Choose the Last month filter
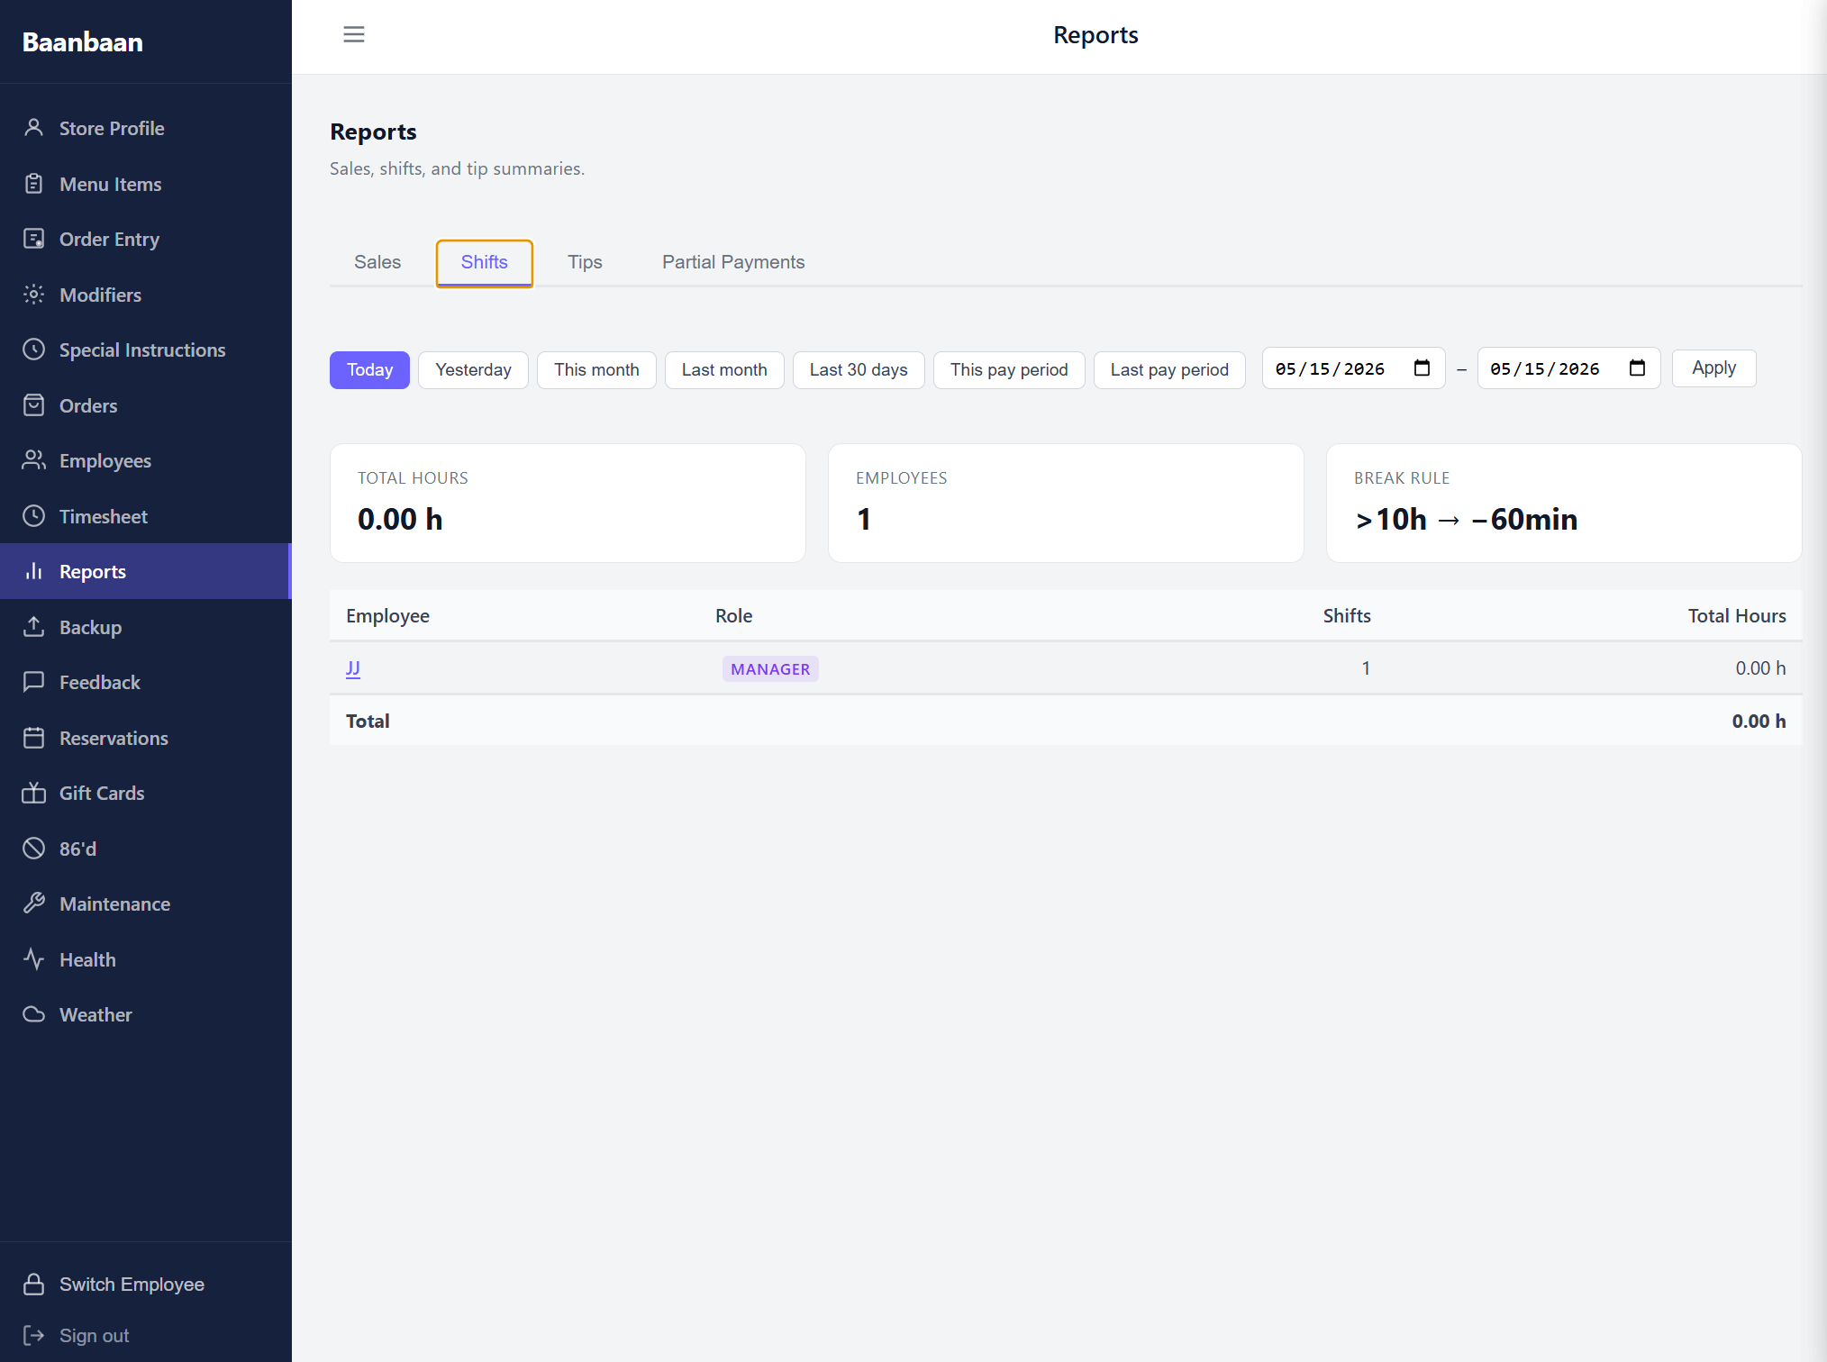 click(724, 370)
